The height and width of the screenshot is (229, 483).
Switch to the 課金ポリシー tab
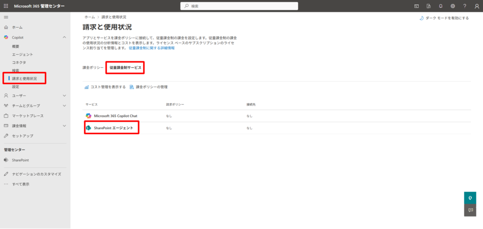pyautogui.click(x=93, y=68)
